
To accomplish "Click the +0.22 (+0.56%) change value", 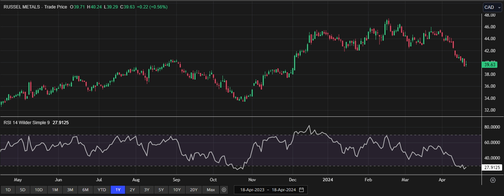I will coord(153,7).
